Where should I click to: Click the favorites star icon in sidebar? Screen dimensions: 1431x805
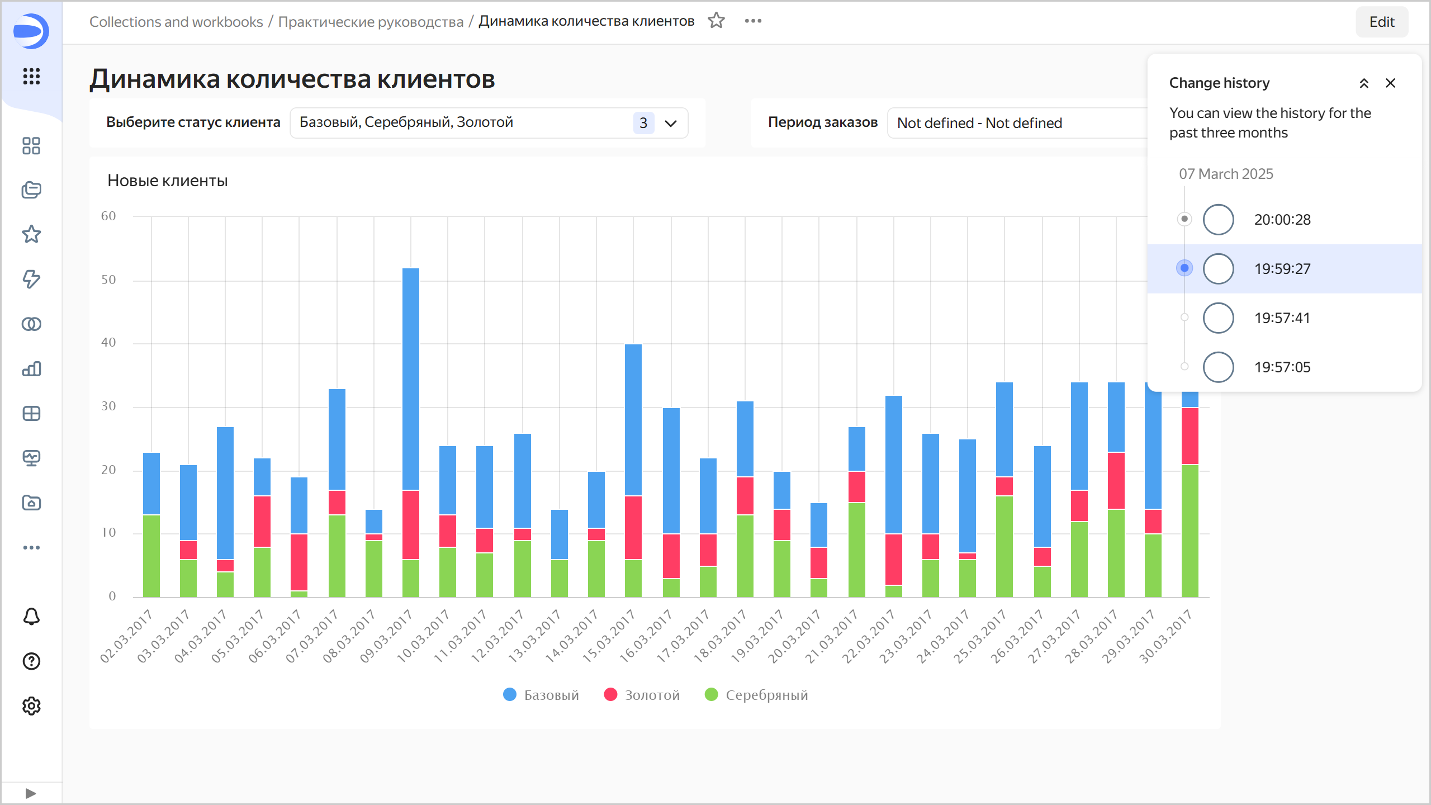[31, 234]
